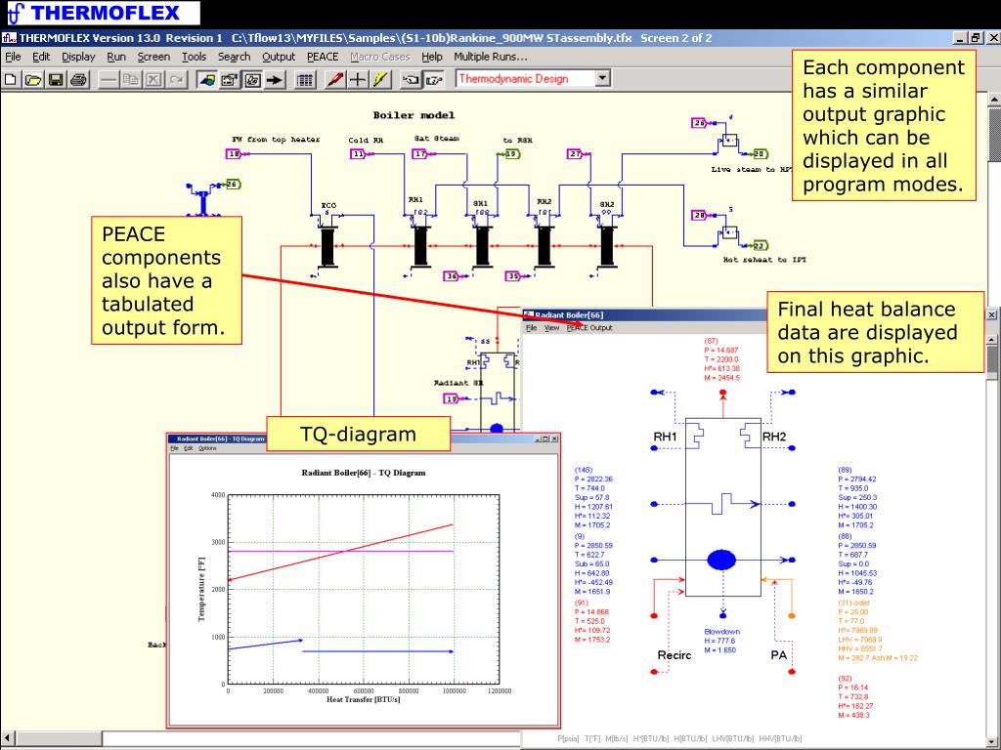Select stream node 27 at top
This screenshot has height=750, width=1001.
(x=576, y=154)
